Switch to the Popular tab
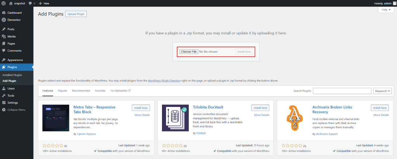397x159 pixels. (x=62, y=91)
